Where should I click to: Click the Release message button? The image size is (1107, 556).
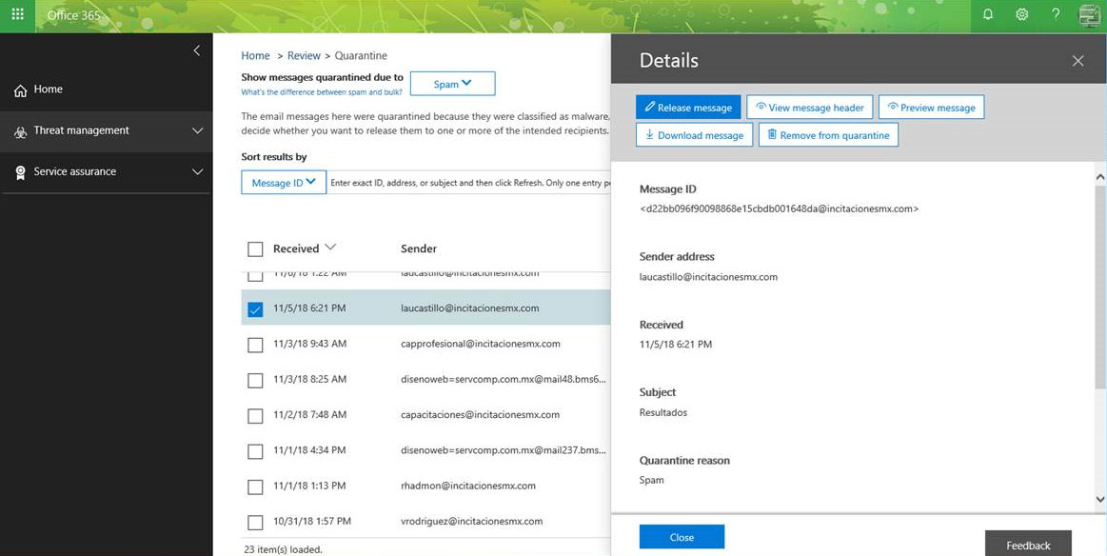[687, 108]
